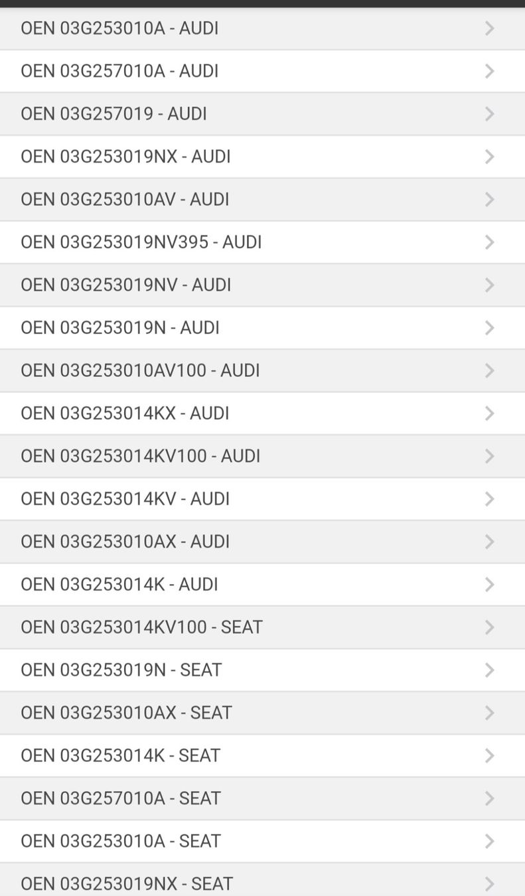
Task: Click chevron next to OEN 03G253019NV395 - AUDI
Action: (490, 242)
